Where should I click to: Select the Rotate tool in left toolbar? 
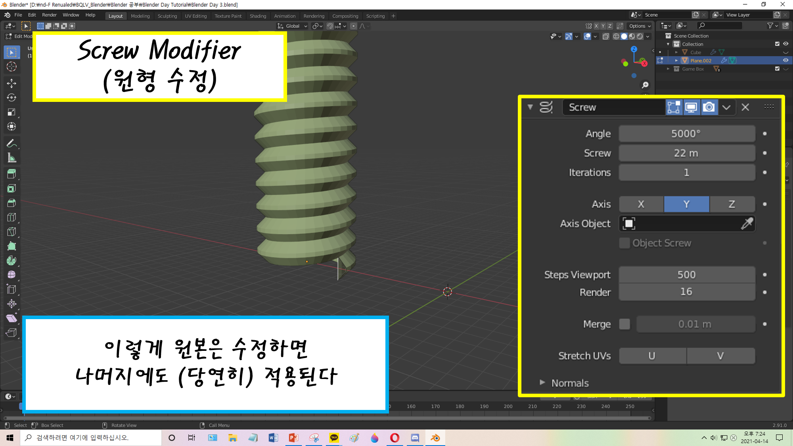11,98
